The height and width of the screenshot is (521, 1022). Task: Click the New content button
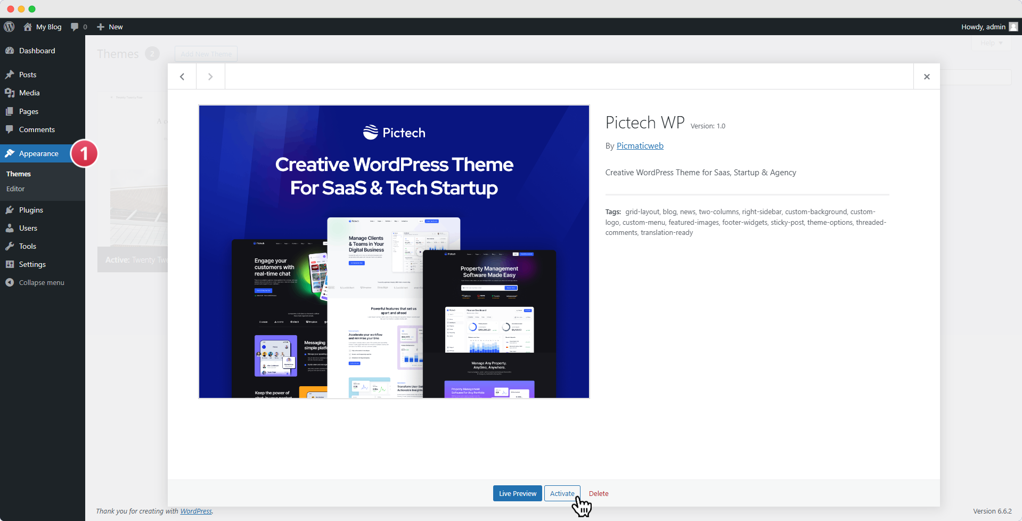coord(110,27)
